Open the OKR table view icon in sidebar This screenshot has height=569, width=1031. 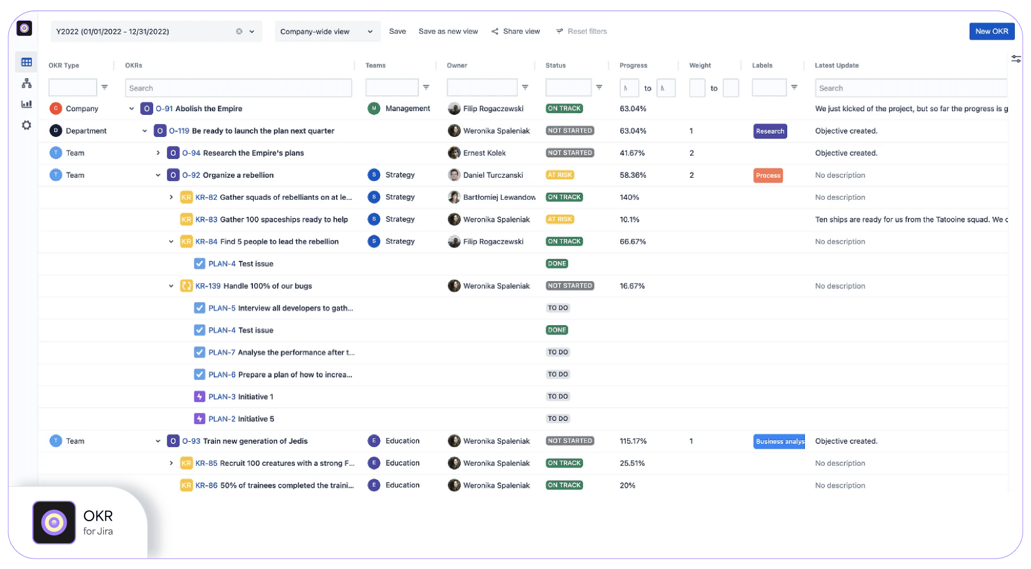(x=26, y=62)
